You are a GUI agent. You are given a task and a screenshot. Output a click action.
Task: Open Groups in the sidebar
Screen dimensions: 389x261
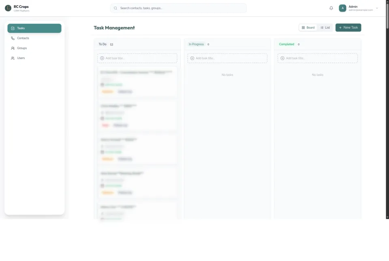pyautogui.click(x=34, y=48)
